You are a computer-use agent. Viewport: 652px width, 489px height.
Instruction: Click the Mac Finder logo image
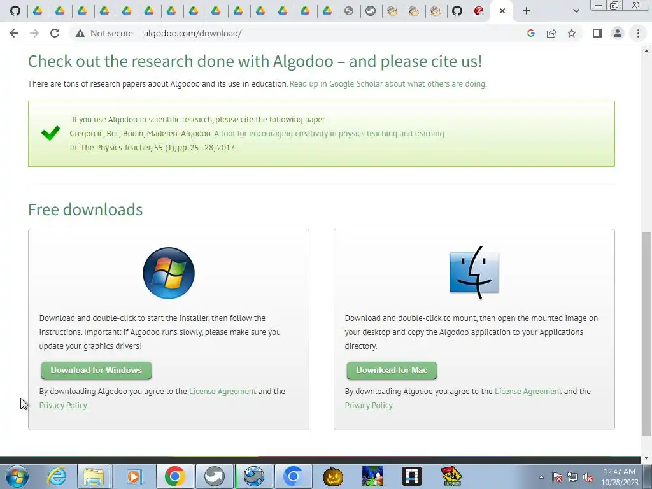tap(474, 273)
